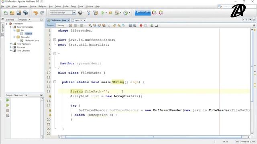Screen dimensions: 257x144
Task: Click the Redo arrow icon
Action: coord(42,13)
